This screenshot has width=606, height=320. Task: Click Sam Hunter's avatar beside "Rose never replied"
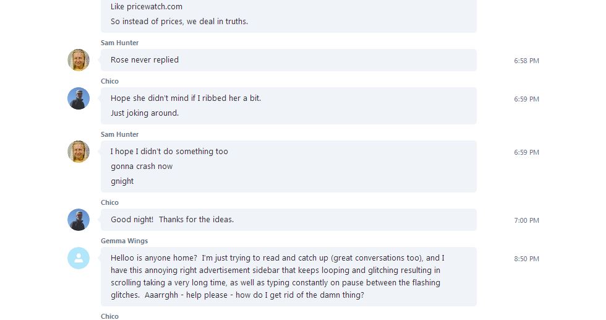click(x=79, y=60)
